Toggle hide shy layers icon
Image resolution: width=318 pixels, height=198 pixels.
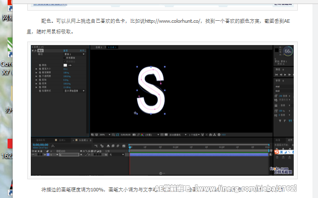pyautogui.click(x=108, y=146)
